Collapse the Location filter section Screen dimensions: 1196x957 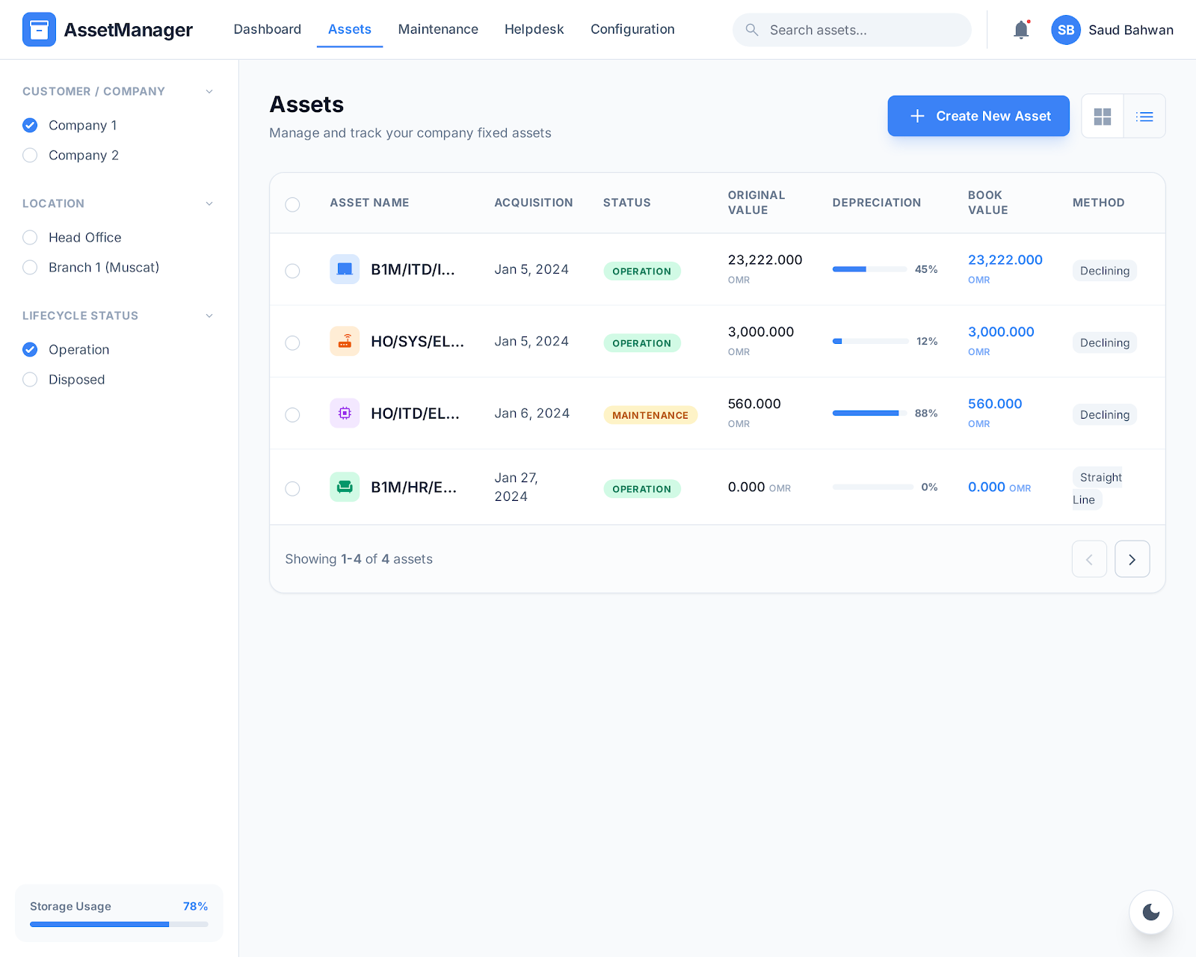[x=209, y=203]
